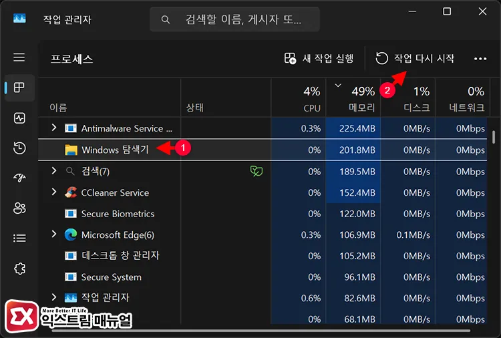501x338 pixels.
Task: Click the 새 작업 실행 icon
Action: [290, 59]
